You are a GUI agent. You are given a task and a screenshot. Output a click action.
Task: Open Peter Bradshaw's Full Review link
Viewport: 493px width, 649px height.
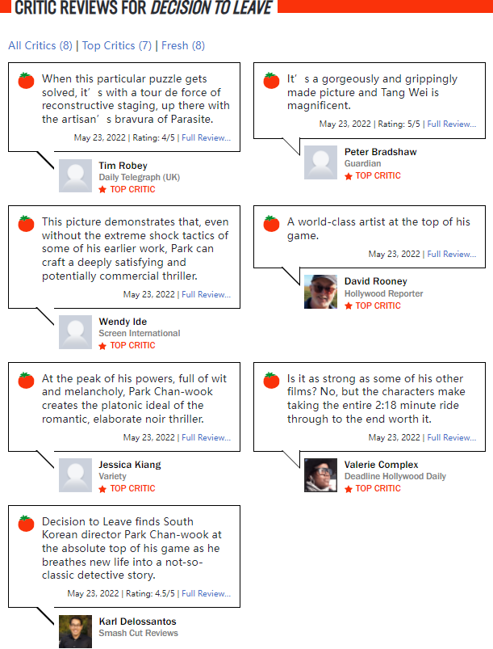tap(452, 124)
